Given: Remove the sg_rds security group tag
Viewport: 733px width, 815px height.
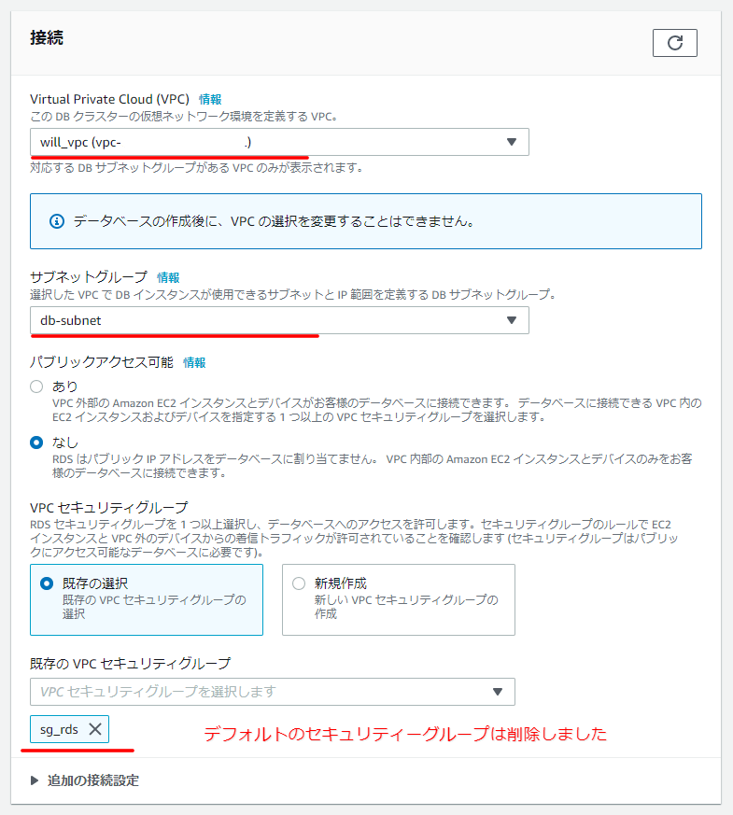Looking at the screenshot, I should click(x=95, y=729).
